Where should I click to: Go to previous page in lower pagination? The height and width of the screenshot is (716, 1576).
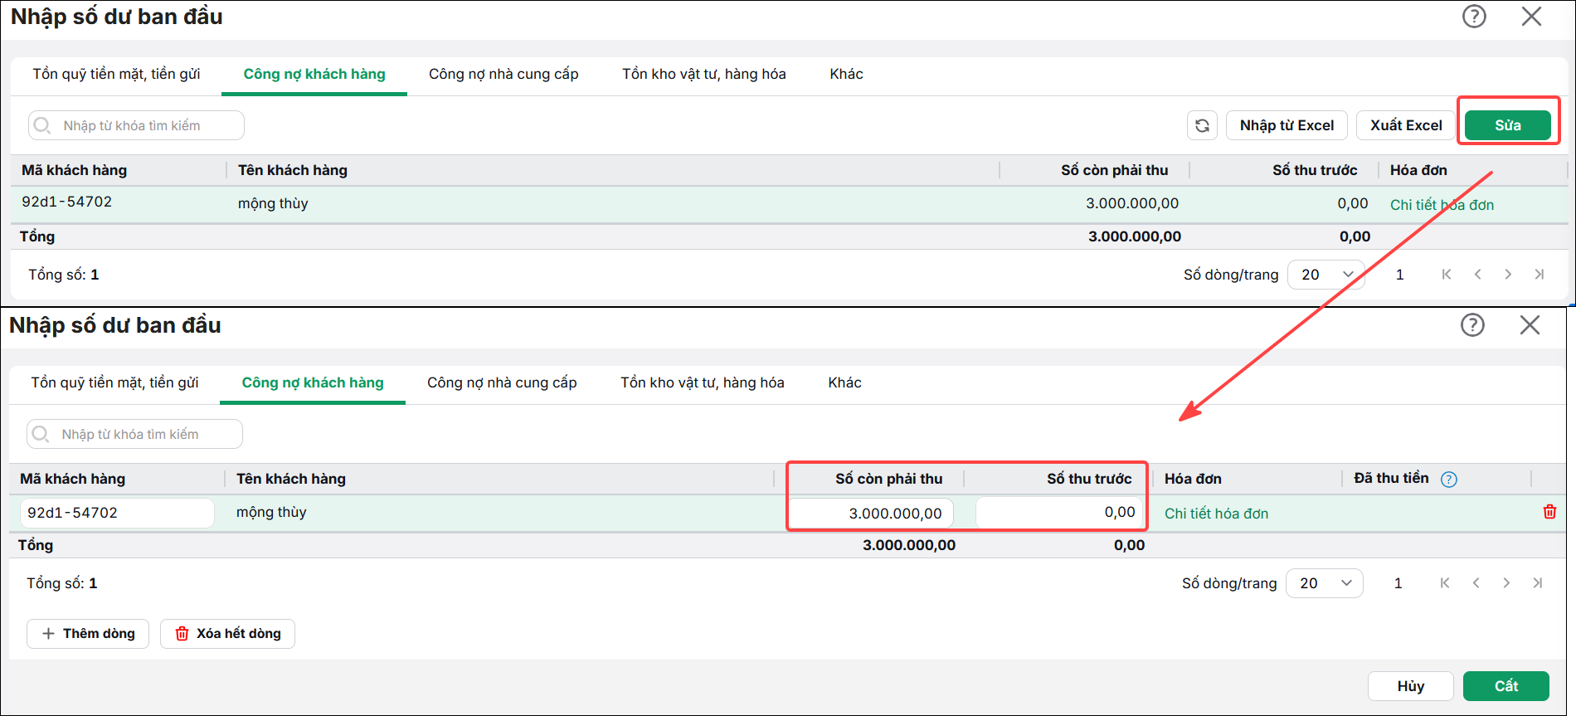pyautogui.click(x=1476, y=583)
